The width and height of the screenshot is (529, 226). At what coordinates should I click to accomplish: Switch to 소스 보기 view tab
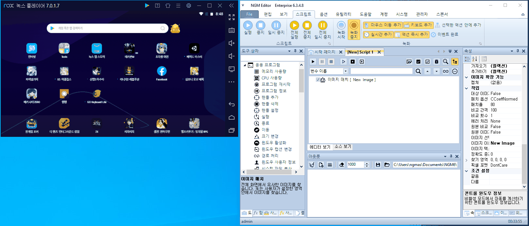click(343, 147)
